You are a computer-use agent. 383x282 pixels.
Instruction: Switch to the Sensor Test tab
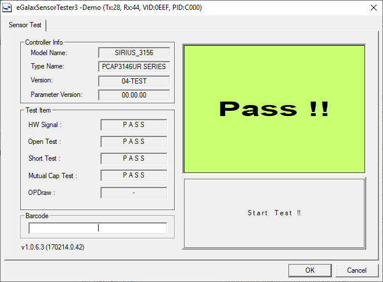pos(25,26)
